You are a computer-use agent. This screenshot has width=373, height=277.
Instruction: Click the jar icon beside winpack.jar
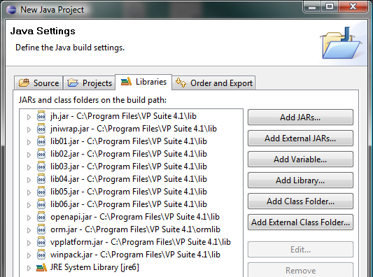(x=41, y=255)
